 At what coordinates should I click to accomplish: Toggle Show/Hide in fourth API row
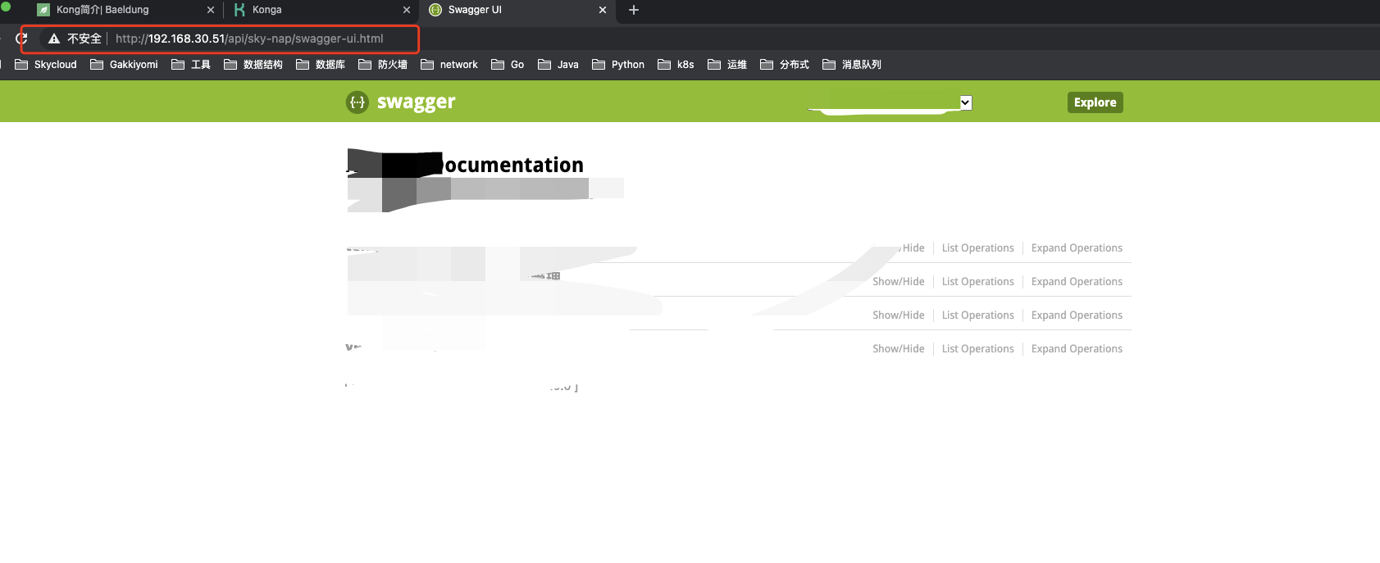(899, 349)
